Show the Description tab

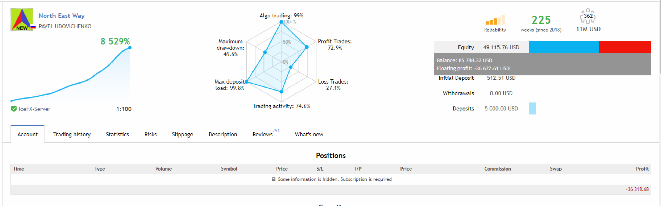[x=223, y=134]
